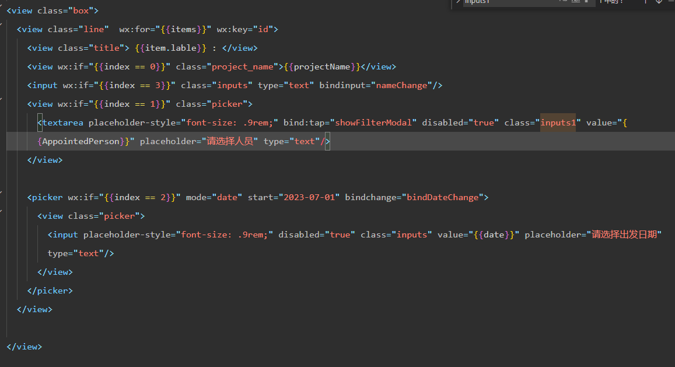This screenshot has height=367, width=675.
Task: Click the index == 1 condition
Action: (x=130, y=104)
